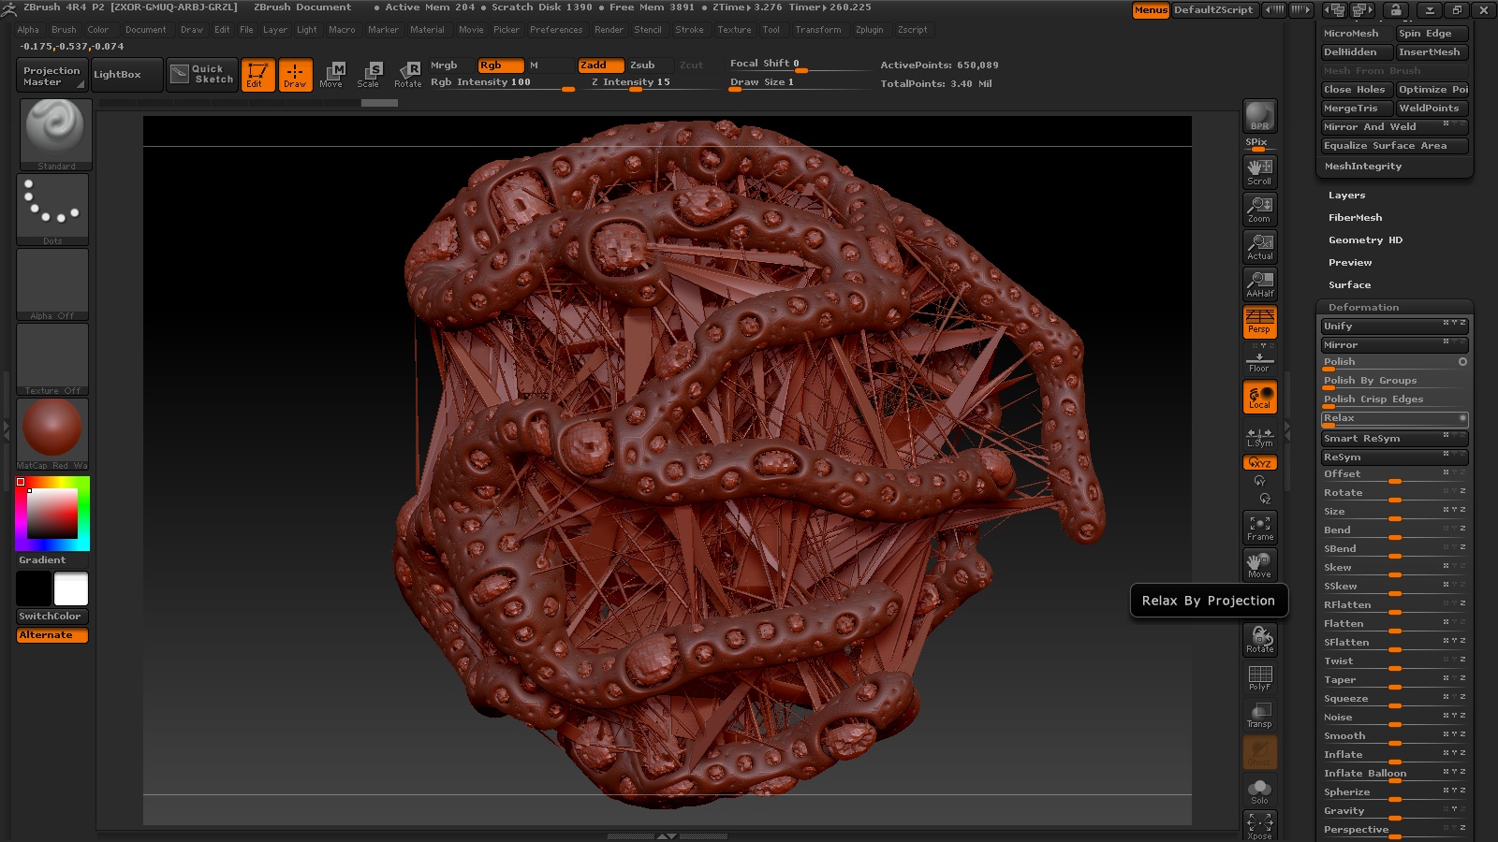Select the Zoom canvas tool
Screen dimensions: 1498x842
click(x=1259, y=209)
